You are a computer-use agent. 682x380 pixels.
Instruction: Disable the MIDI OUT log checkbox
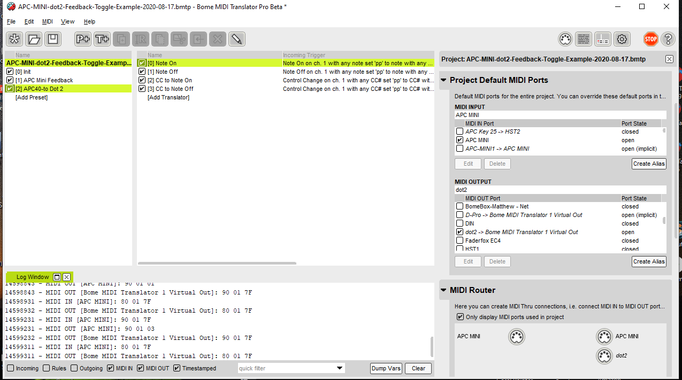141,368
